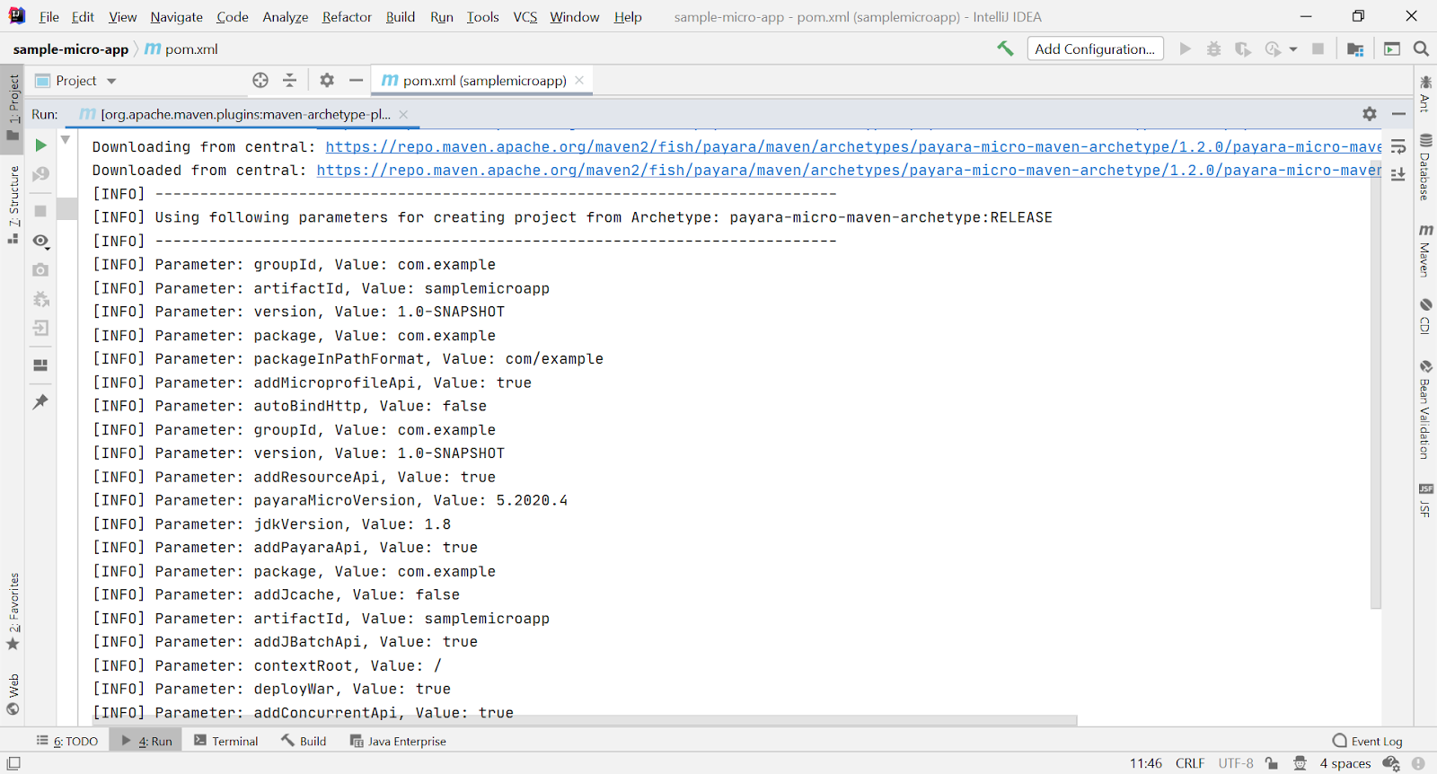This screenshot has width=1437, height=774.
Task: Open the Event Log
Action: (1368, 741)
